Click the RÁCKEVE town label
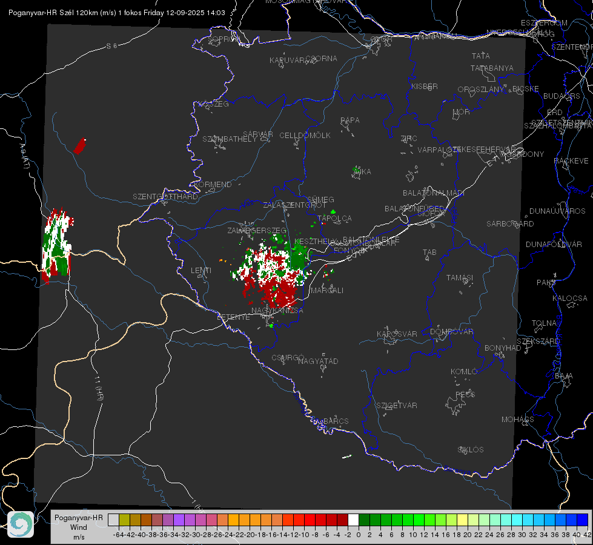 571,161
